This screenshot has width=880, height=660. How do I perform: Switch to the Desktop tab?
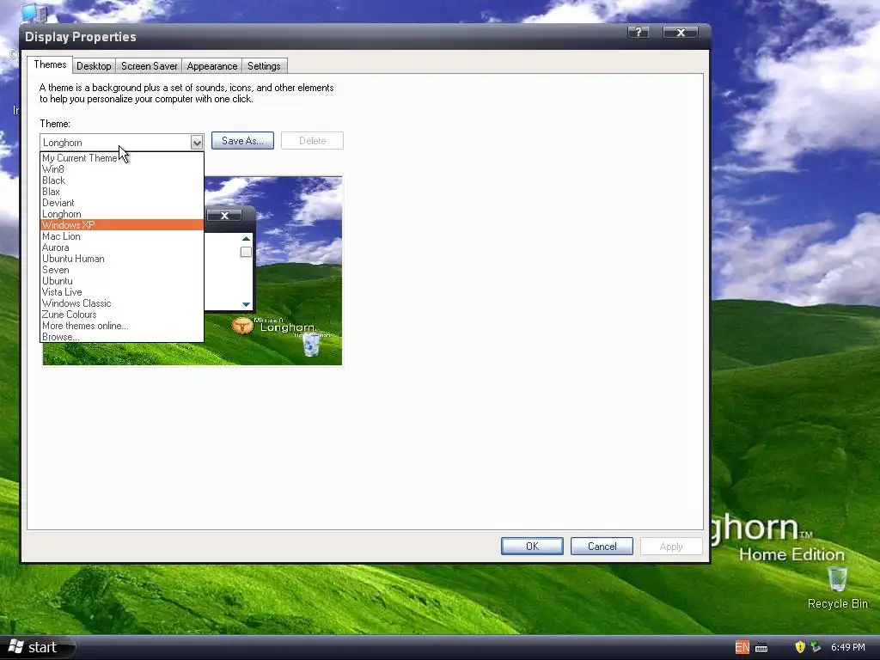[x=94, y=65]
